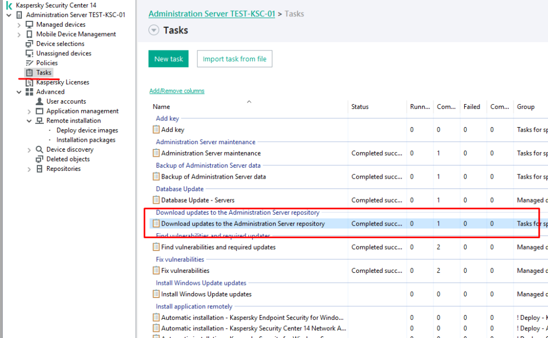Click the Mobile Device Management phone icon
This screenshot has height=338, width=548.
point(30,34)
